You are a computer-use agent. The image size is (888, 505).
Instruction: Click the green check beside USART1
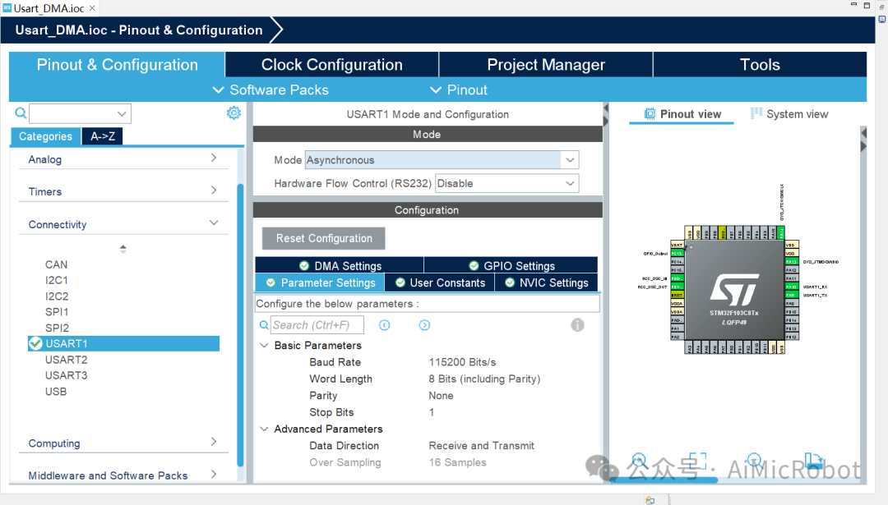35,343
